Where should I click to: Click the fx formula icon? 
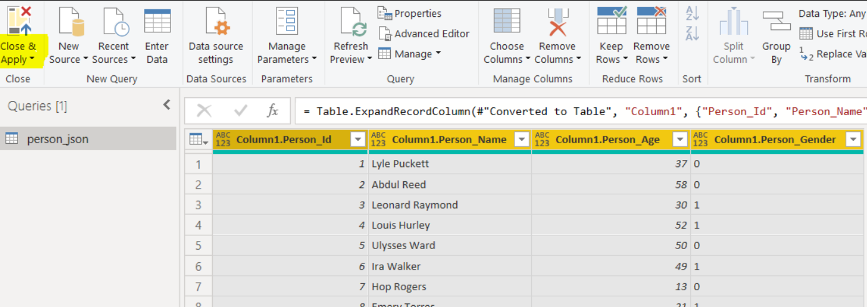tap(272, 111)
